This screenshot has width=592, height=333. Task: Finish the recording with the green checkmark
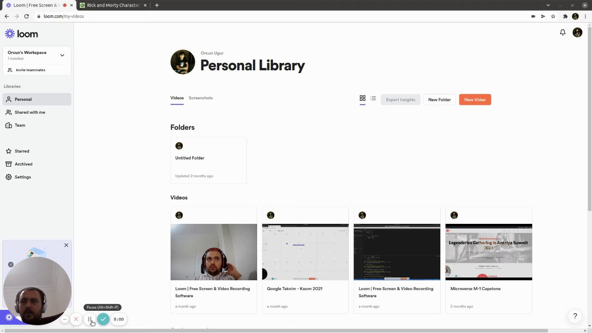coord(103,319)
